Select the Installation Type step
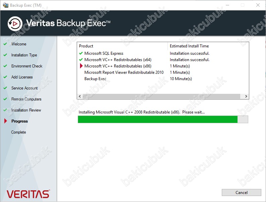The width and height of the screenshot is (266, 202). (x=24, y=55)
